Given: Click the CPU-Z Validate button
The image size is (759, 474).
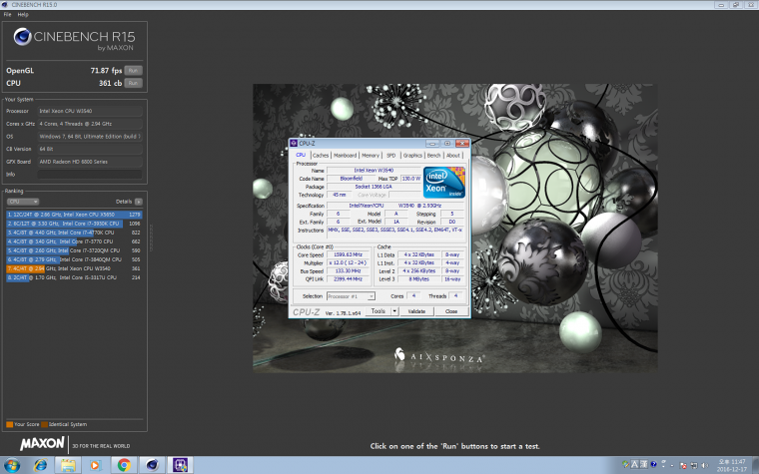Looking at the screenshot, I should (416, 311).
